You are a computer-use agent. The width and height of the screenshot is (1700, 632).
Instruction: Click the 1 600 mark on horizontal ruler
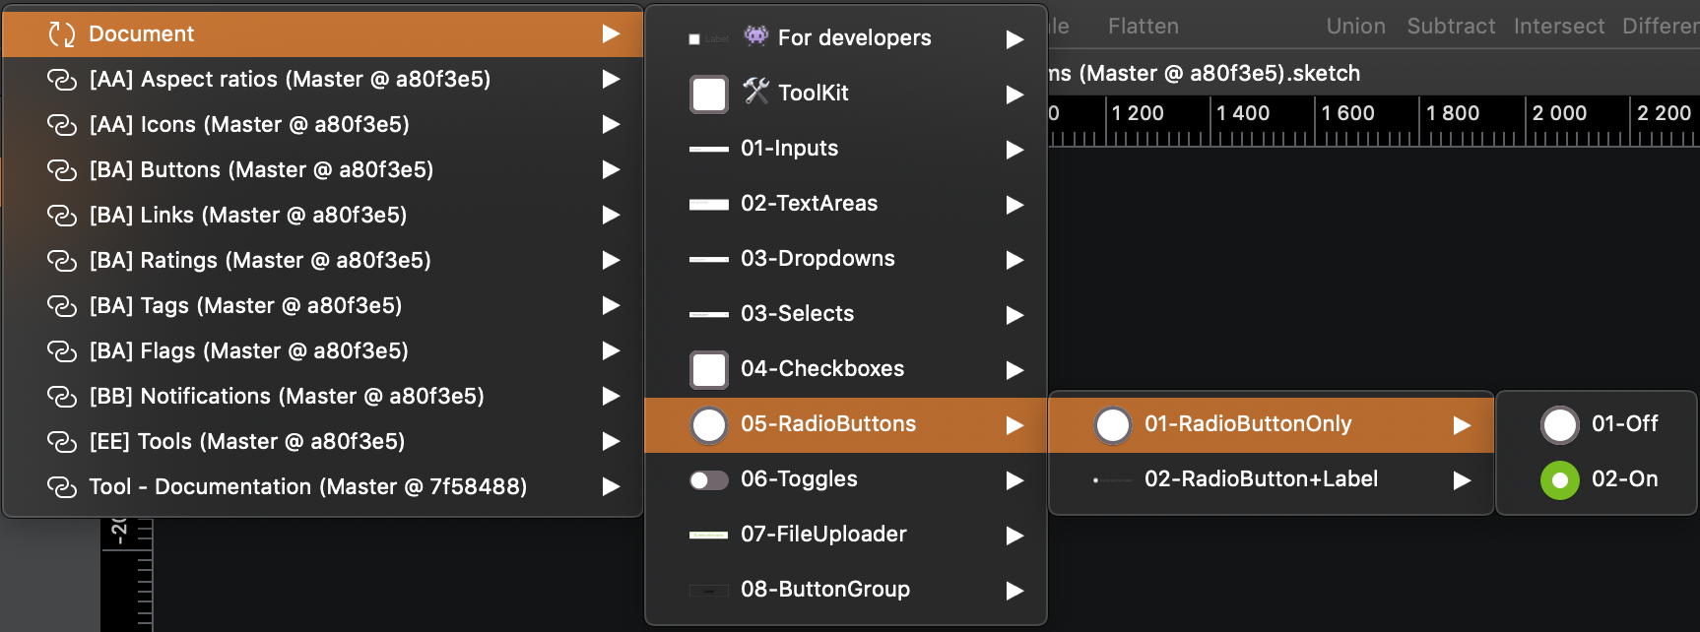1347,113
